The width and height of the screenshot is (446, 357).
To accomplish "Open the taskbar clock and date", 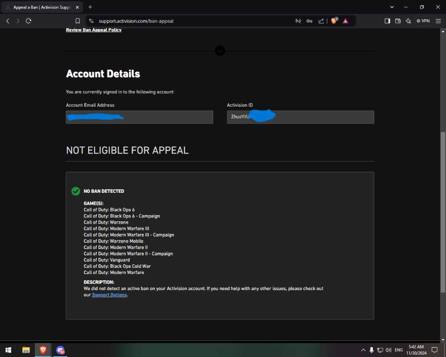I will pyautogui.click(x=416, y=350).
